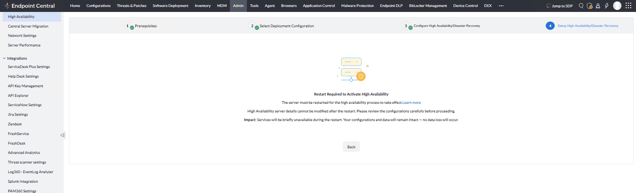The width and height of the screenshot is (636, 193).
Task: Click step 4 Setup High Availability/Disaster Recovery
Action: 582,26
